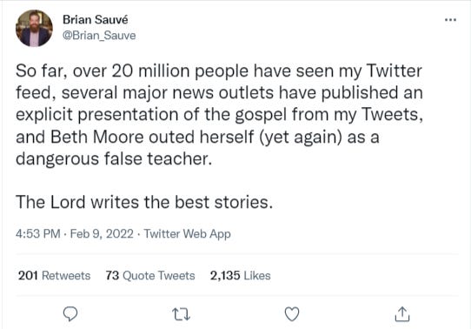This screenshot has height=329, width=471.
Task: View the 2,135 Likes list
Action: pos(241,275)
